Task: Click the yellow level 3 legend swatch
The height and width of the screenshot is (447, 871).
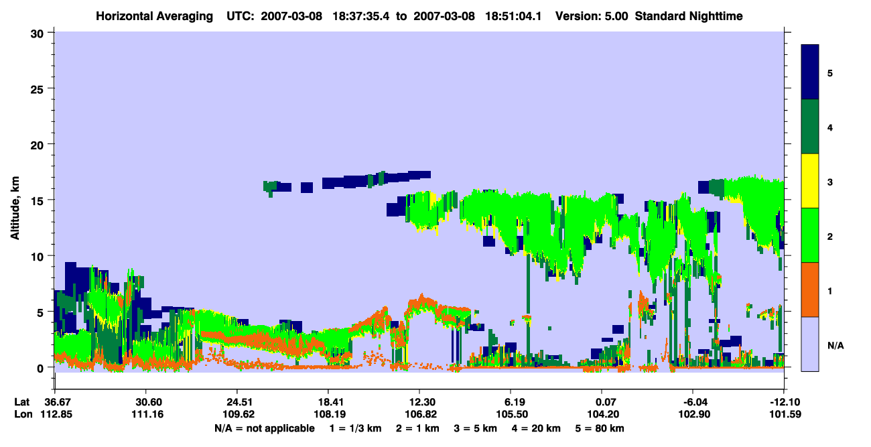Action: click(x=810, y=180)
